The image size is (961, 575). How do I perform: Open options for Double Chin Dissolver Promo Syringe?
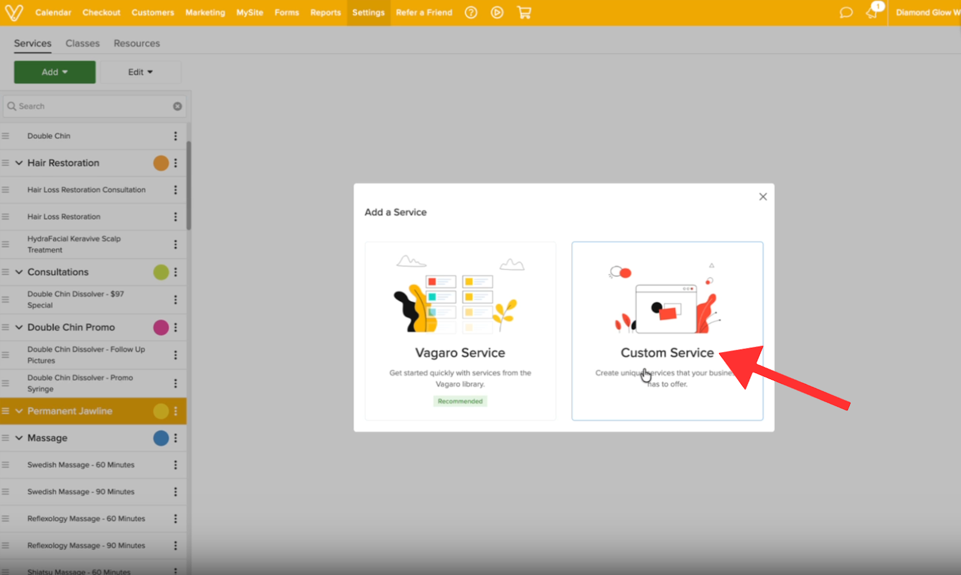[x=175, y=383]
